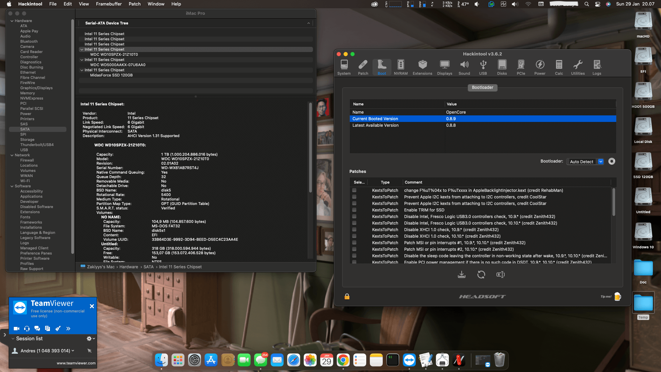Collapse TeamViewer Session list
The height and width of the screenshot is (372, 661).
click(x=13, y=339)
